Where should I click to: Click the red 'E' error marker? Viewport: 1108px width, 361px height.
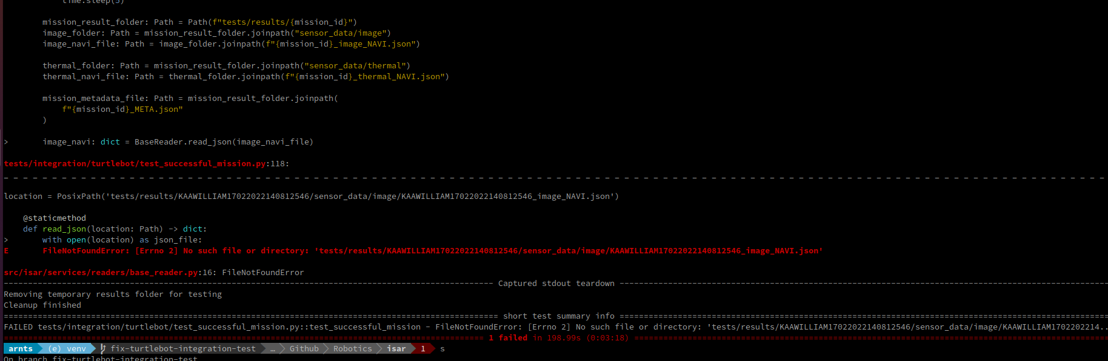click(6, 251)
